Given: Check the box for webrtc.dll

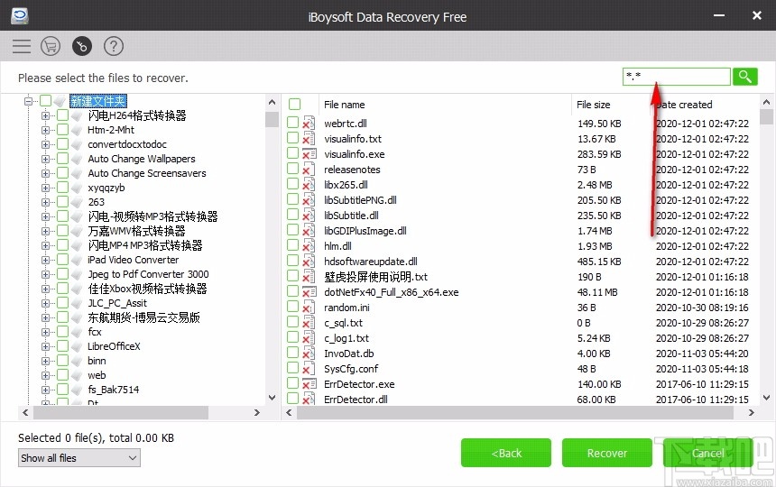Looking at the screenshot, I should (x=293, y=122).
